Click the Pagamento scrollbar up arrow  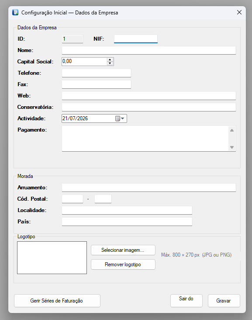[232, 130]
